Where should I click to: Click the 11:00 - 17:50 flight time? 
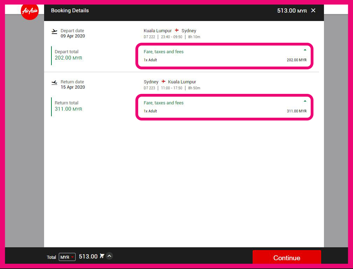171,88
